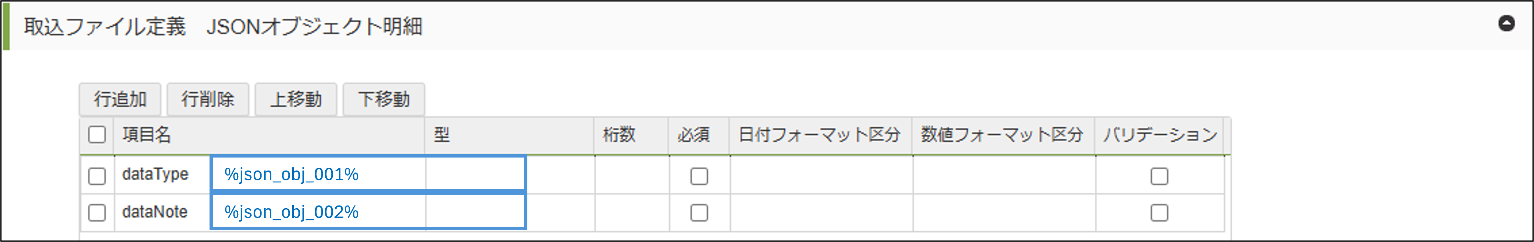Enable 必須 checkbox for dataType row
This screenshot has height=242, width=1534.
[x=699, y=176]
